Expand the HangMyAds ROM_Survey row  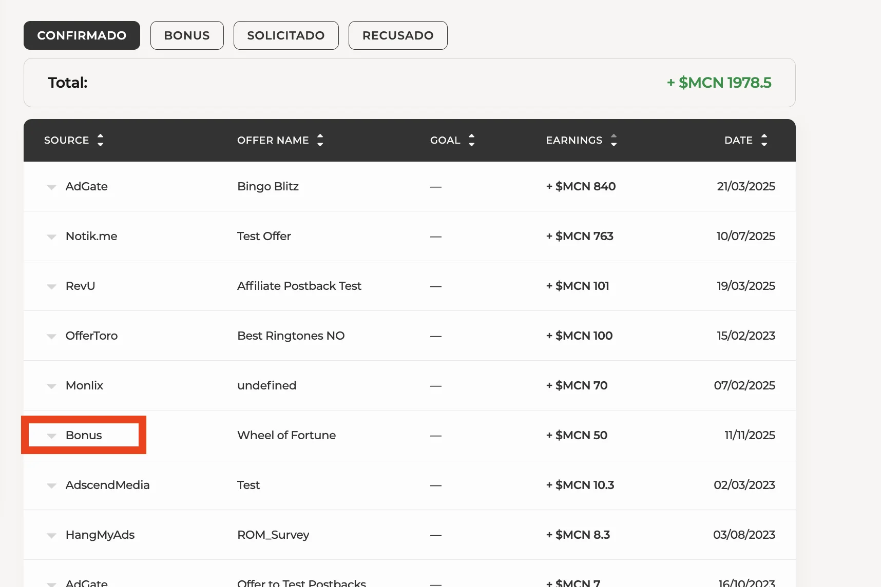(51, 535)
